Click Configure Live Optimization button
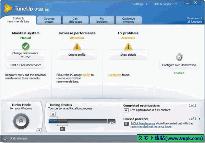205x143 pixels. coord(179,65)
